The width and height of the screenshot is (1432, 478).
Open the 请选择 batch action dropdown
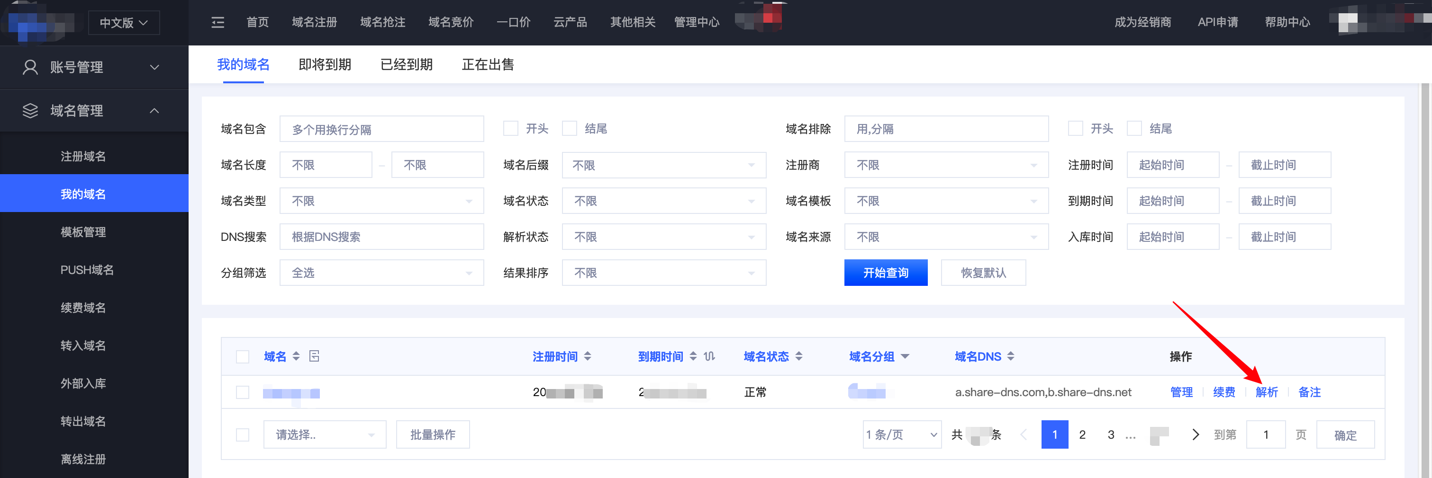coord(325,435)
